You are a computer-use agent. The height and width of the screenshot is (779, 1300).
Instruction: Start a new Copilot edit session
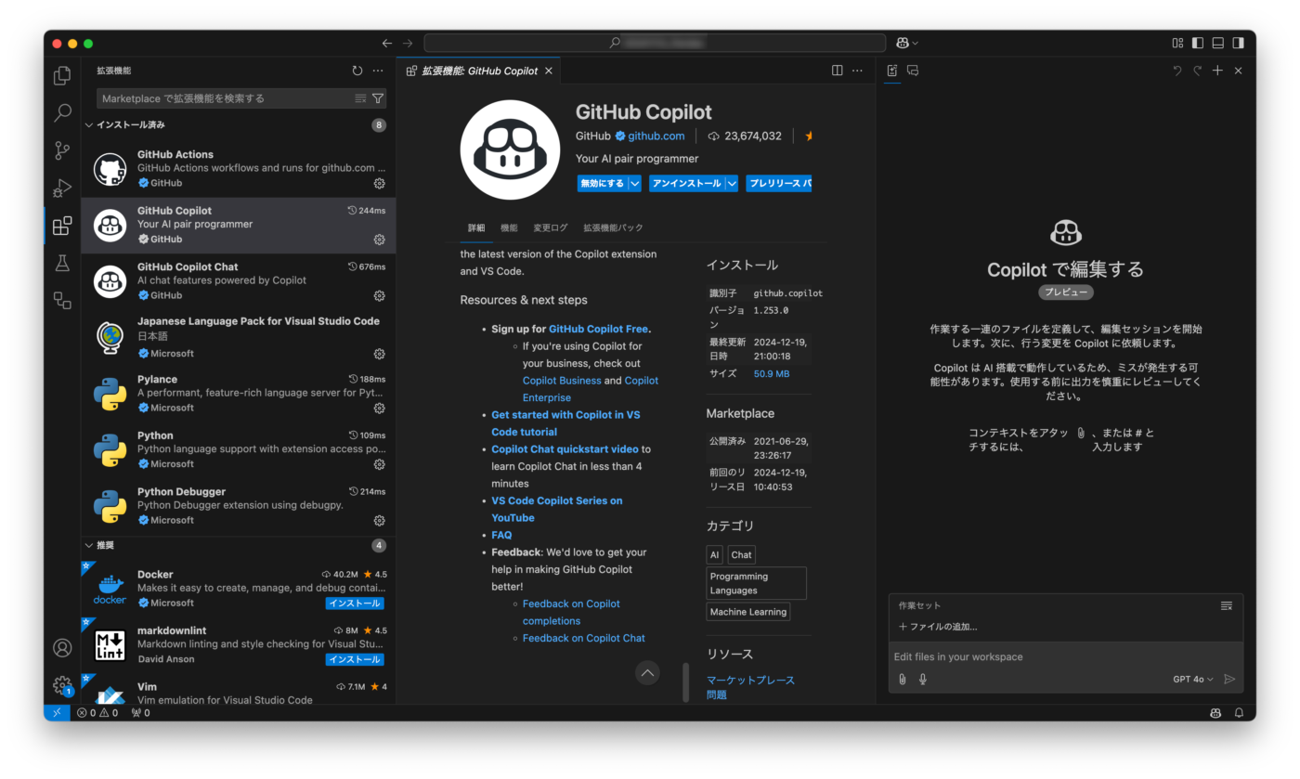point(1217,71)
